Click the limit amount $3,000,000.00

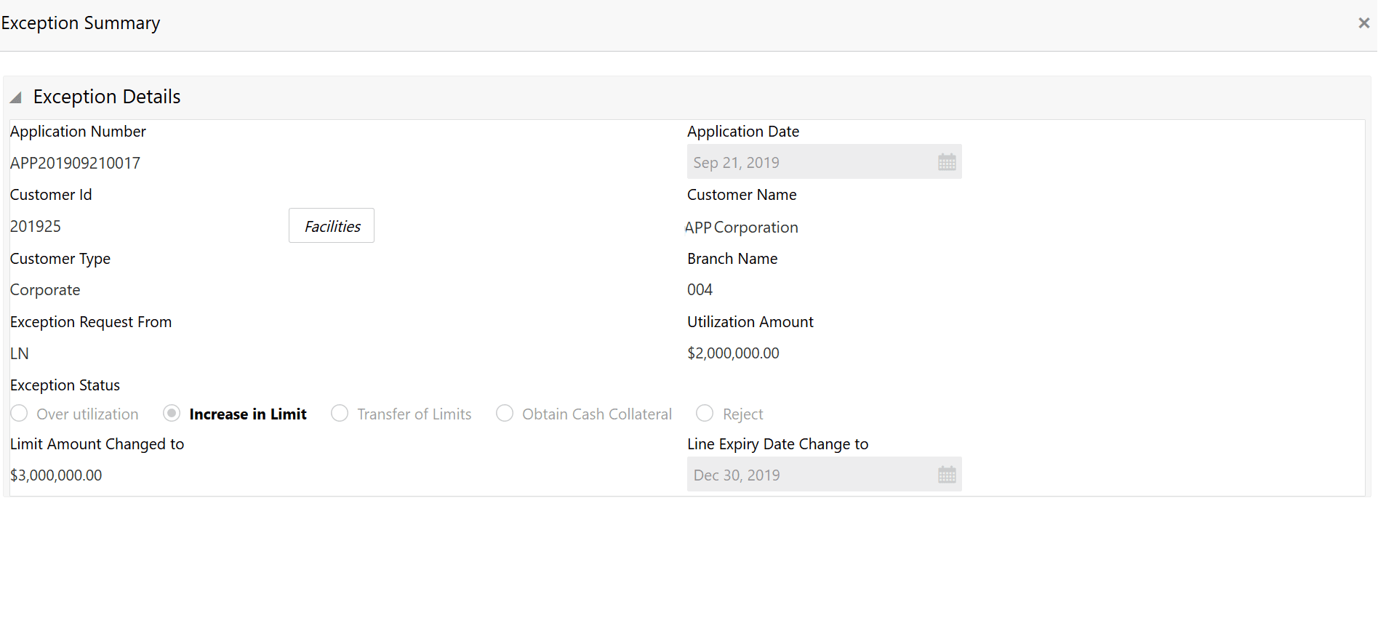point(56,475)
